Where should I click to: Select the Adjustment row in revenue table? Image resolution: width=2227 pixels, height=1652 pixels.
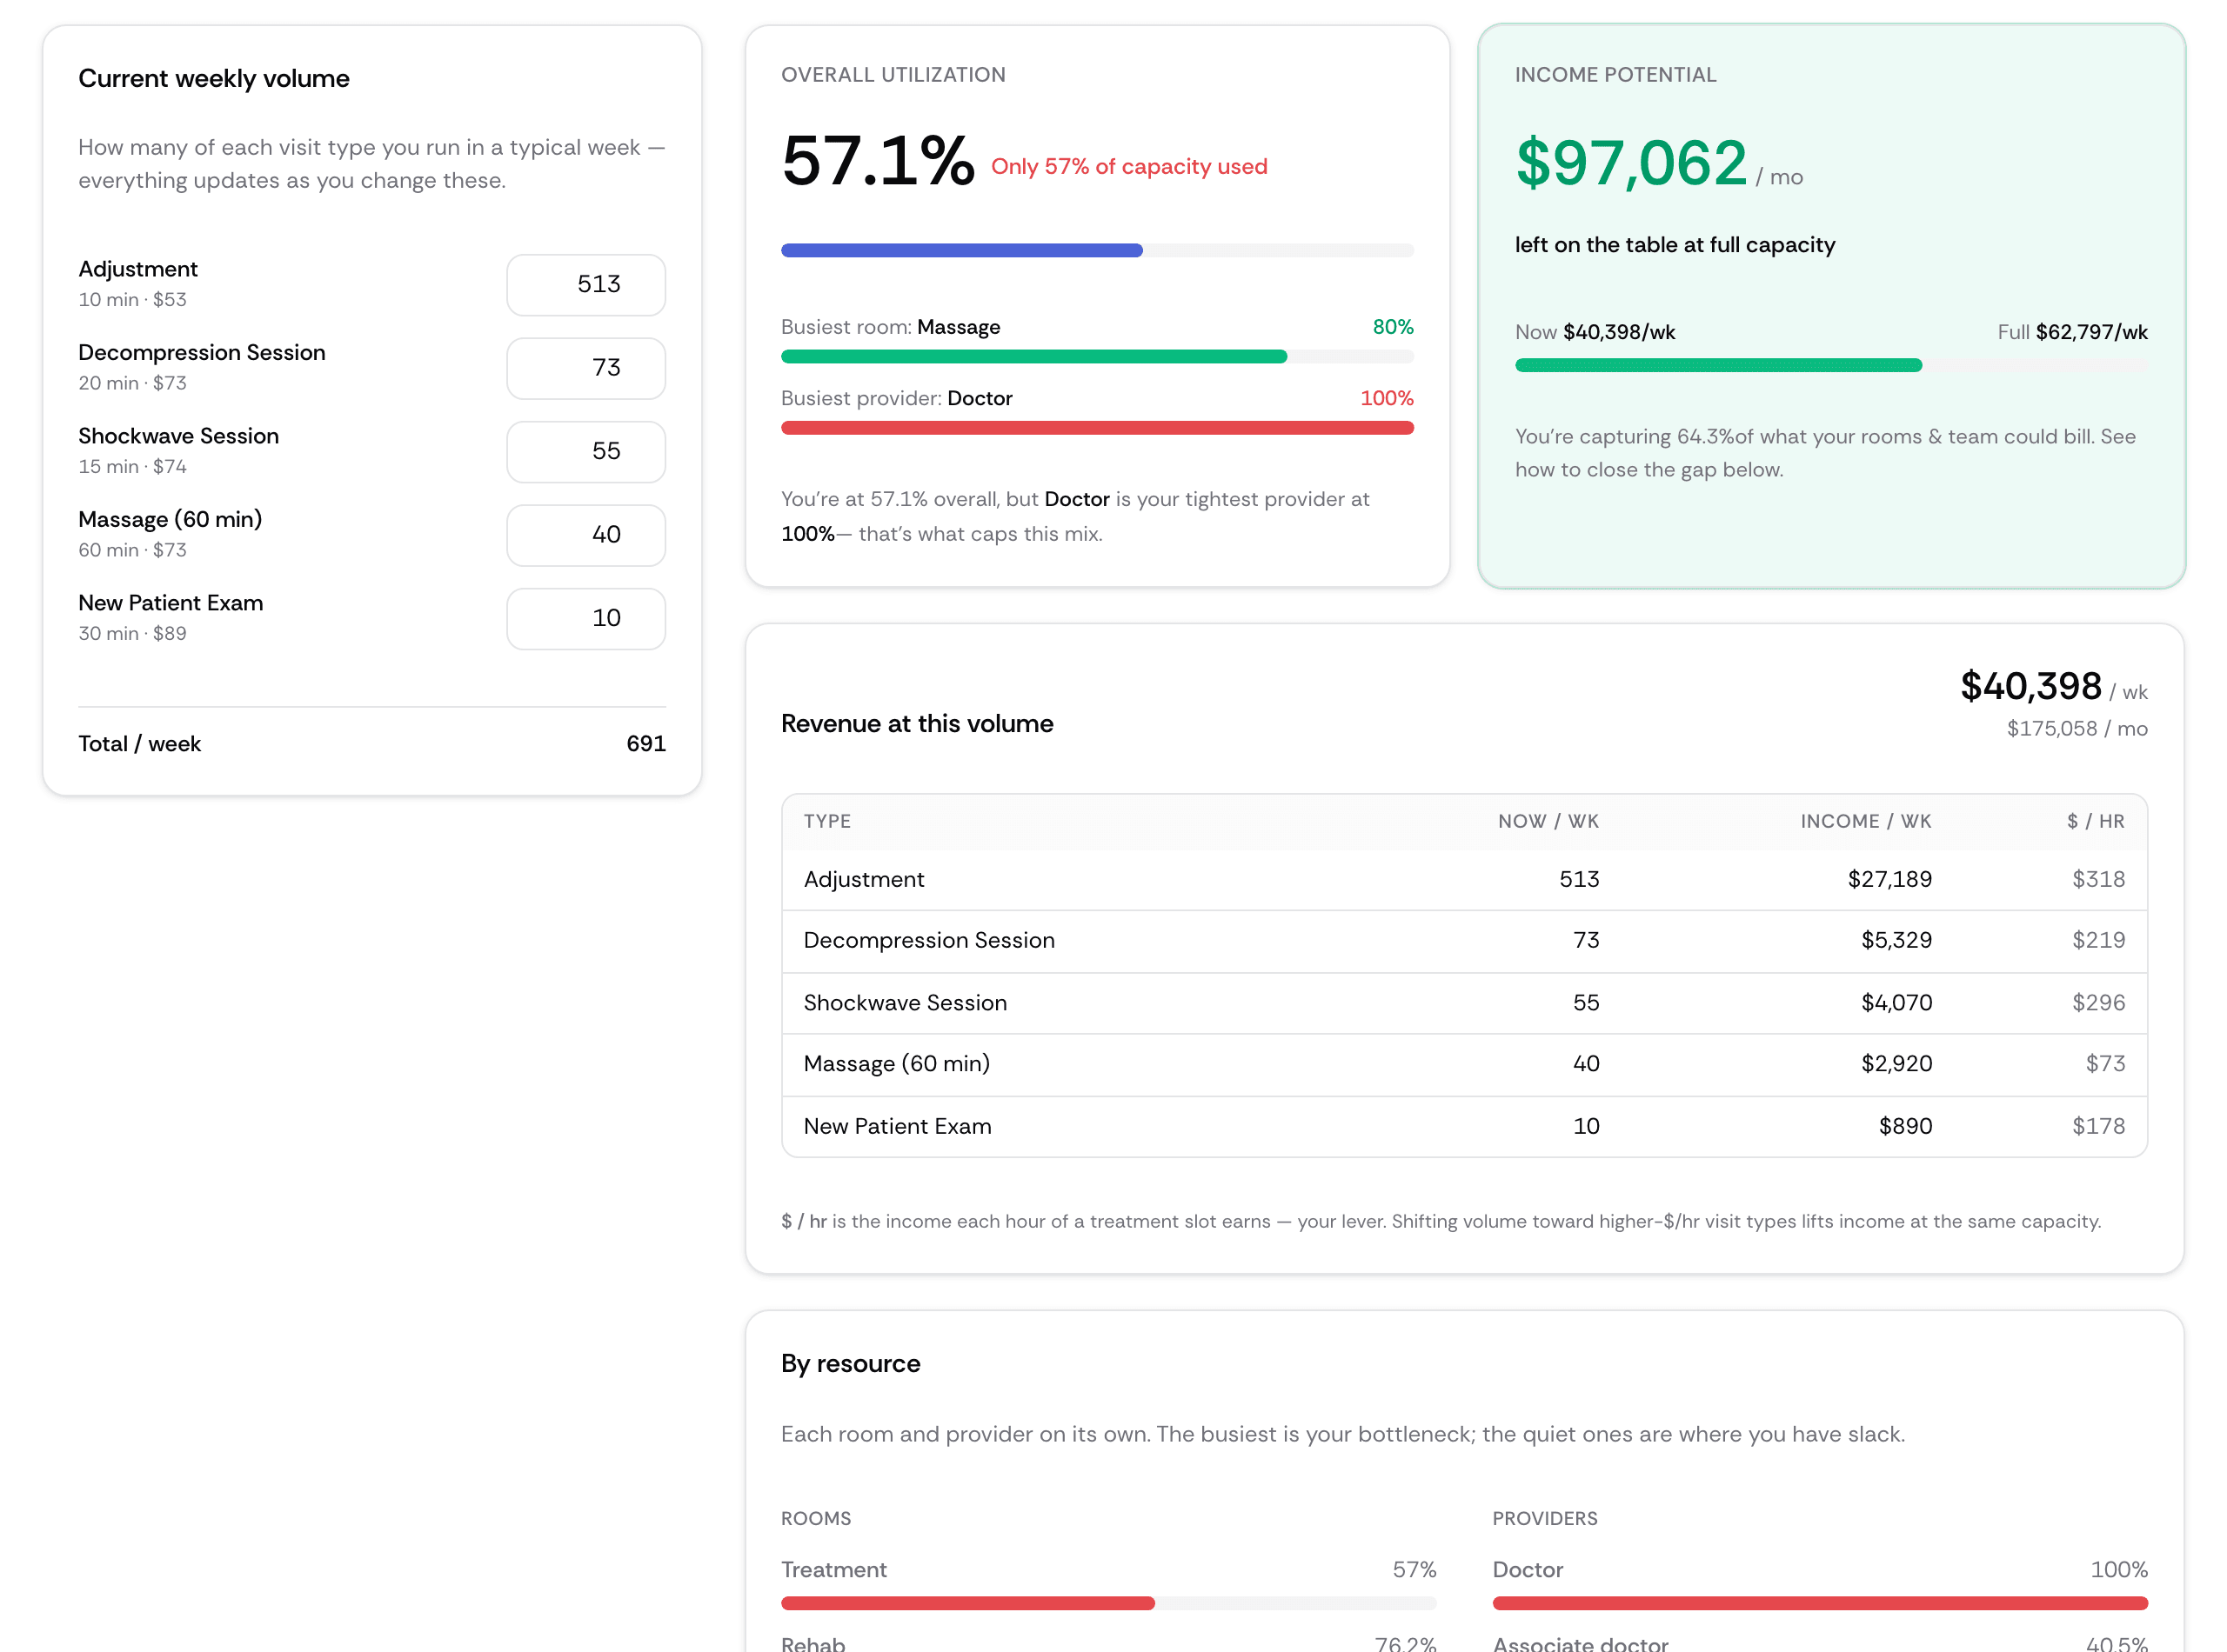pos(1464,879)
